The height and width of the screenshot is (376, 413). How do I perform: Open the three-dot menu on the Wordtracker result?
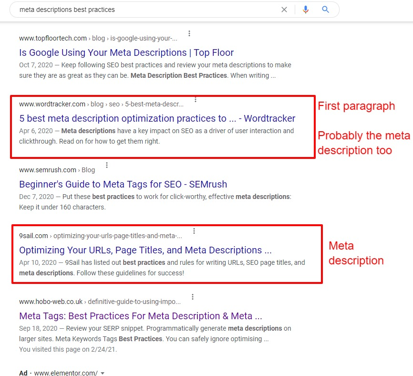pyautogui.click(x=196, y=99)
